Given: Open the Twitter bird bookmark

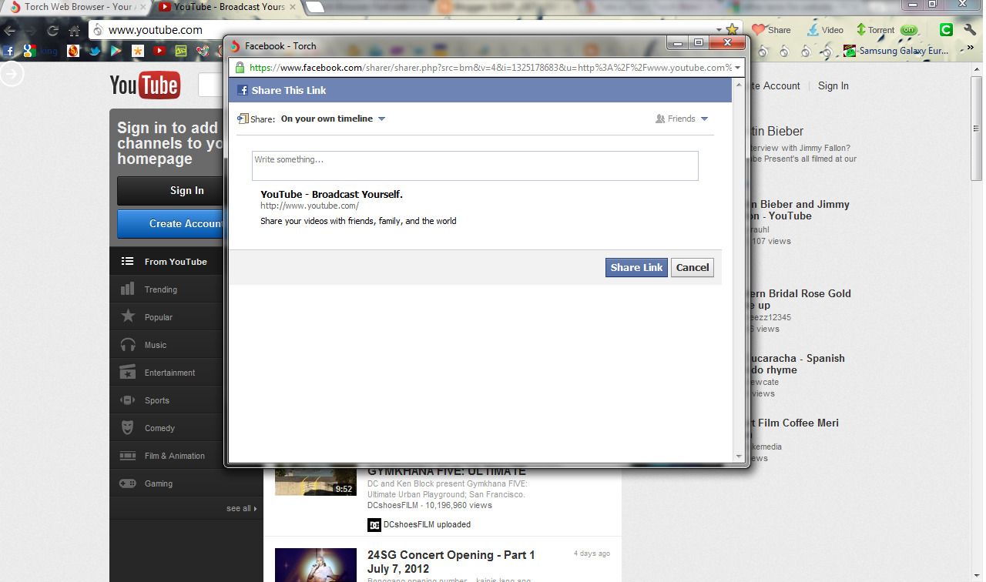Looking at the screenshot, I should [95, 51].
